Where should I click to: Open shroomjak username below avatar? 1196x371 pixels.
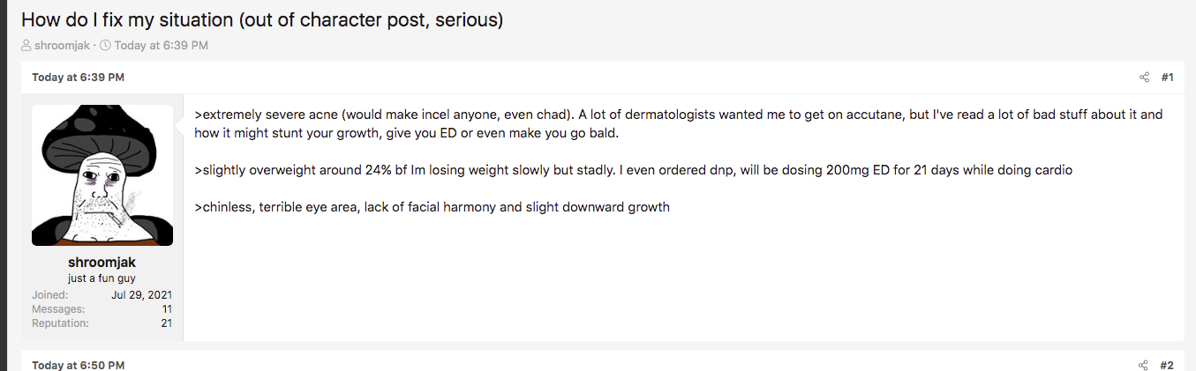click(102, 263)
